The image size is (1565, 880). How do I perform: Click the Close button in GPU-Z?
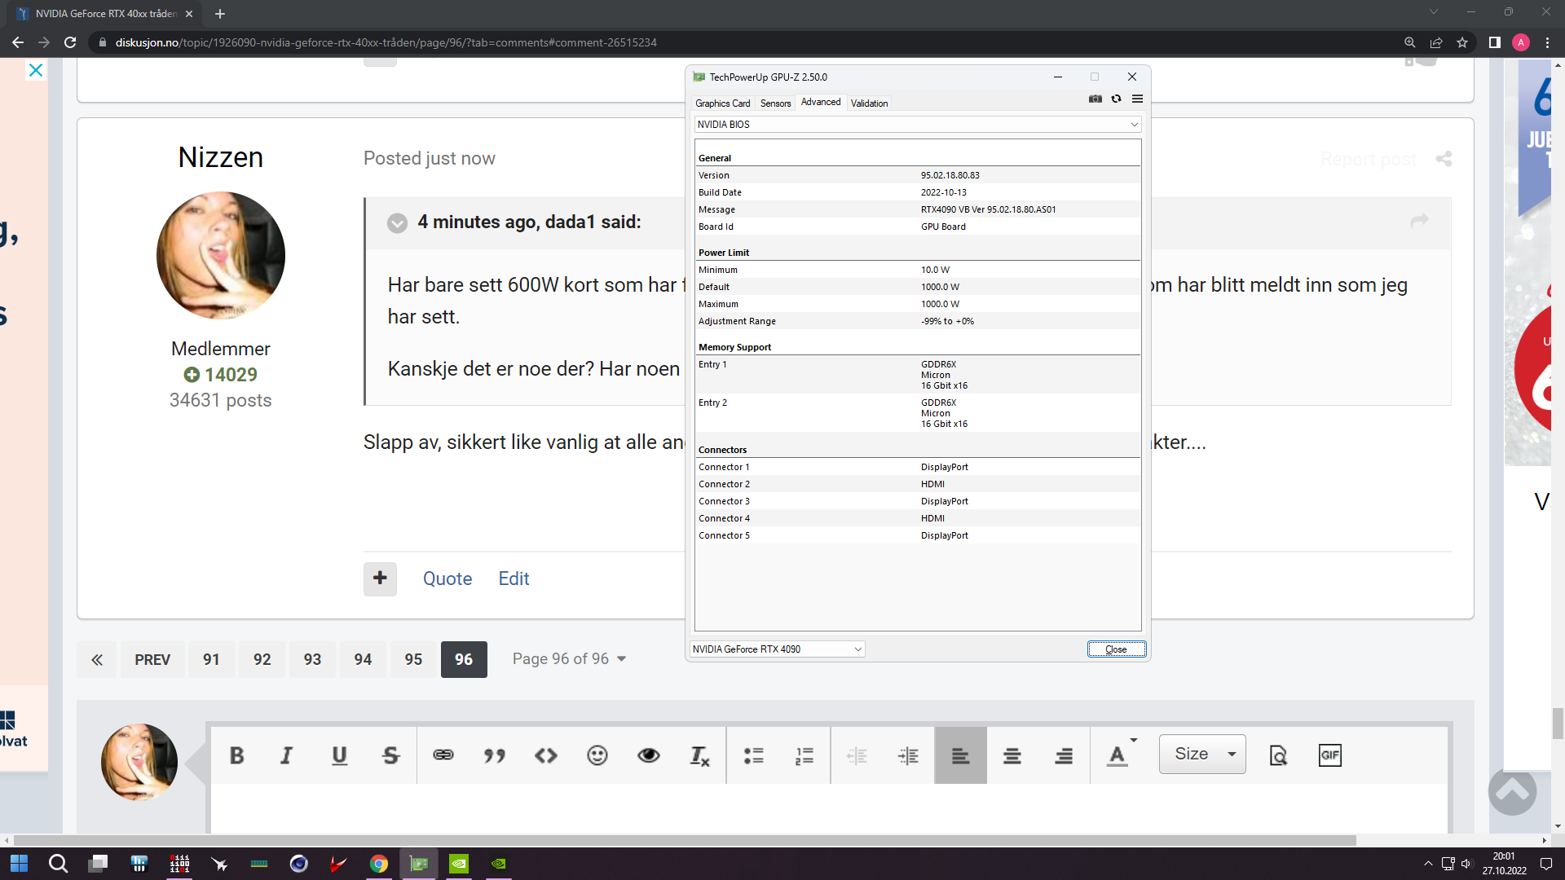click(x=1116, y=649)
